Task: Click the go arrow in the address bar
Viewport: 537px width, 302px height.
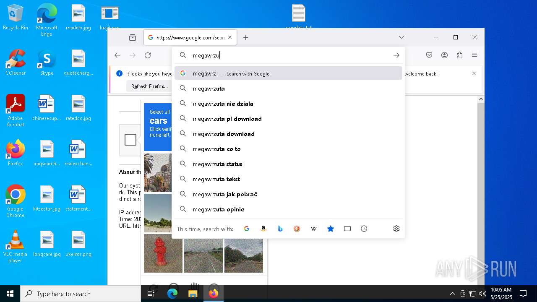Action: (x=396, y=55)
